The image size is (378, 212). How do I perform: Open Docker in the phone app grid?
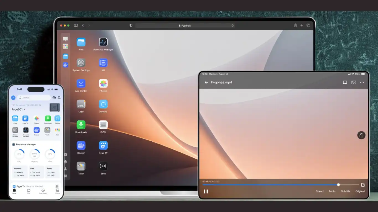click(x=37, y=130)
